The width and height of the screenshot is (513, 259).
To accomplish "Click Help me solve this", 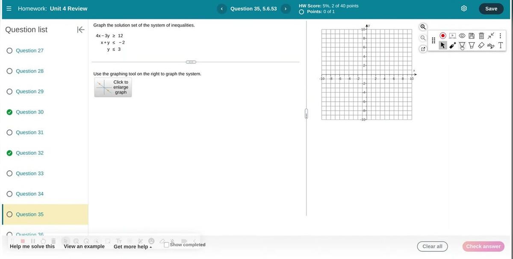I will pyautogui.click(x=32, y=246).
